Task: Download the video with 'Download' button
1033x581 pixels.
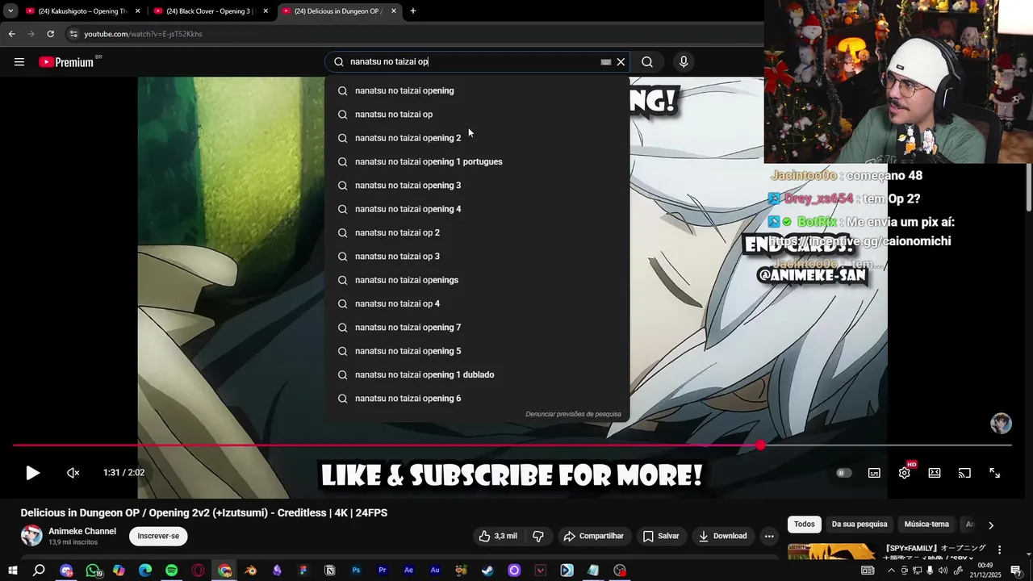Action: pyautogui.click(x=722, y=536)
